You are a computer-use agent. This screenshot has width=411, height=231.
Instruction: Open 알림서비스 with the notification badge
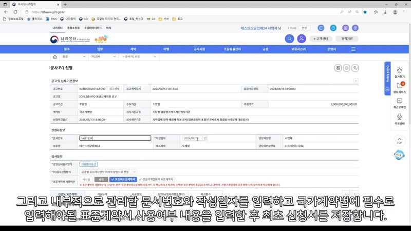(x=400, y=87)
